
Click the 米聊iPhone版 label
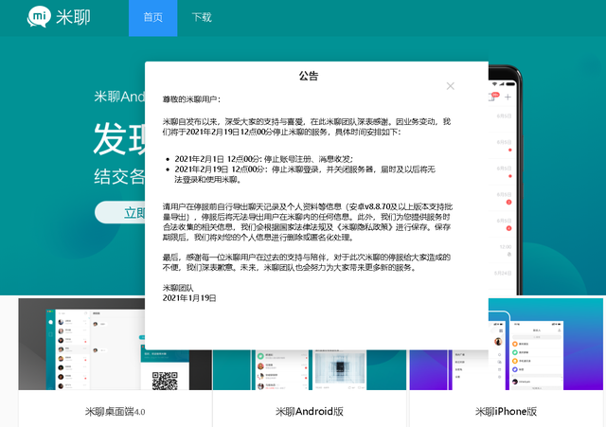506,412
